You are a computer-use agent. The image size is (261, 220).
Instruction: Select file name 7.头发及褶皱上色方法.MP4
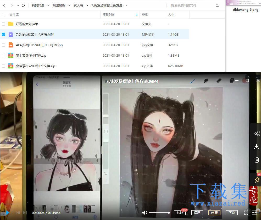tap(35, 35)
